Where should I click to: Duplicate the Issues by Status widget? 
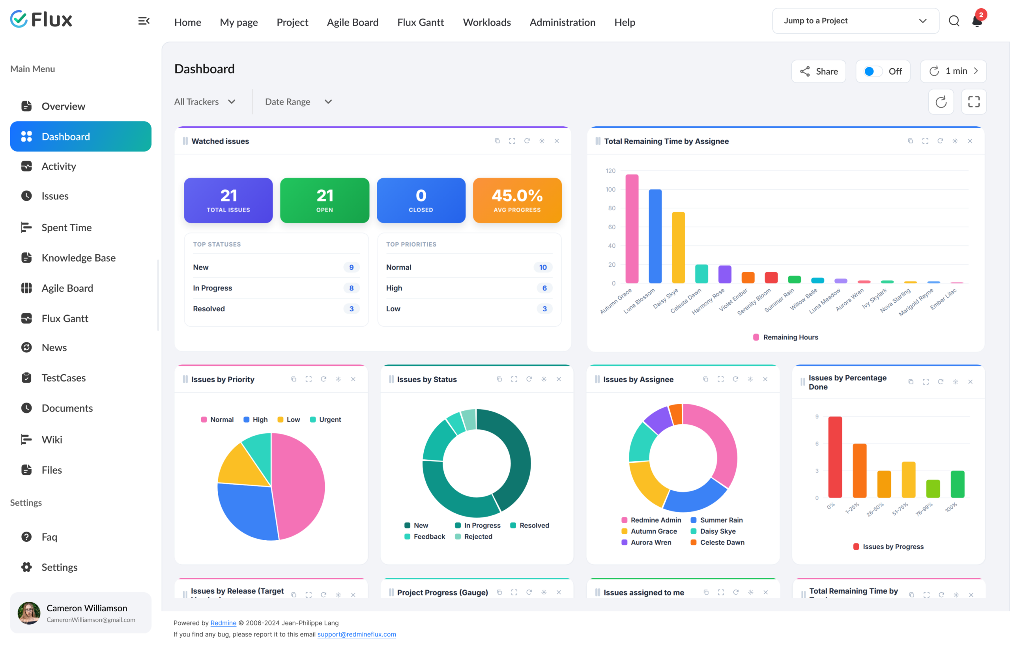pyautogui.click(x=499, y=379)
